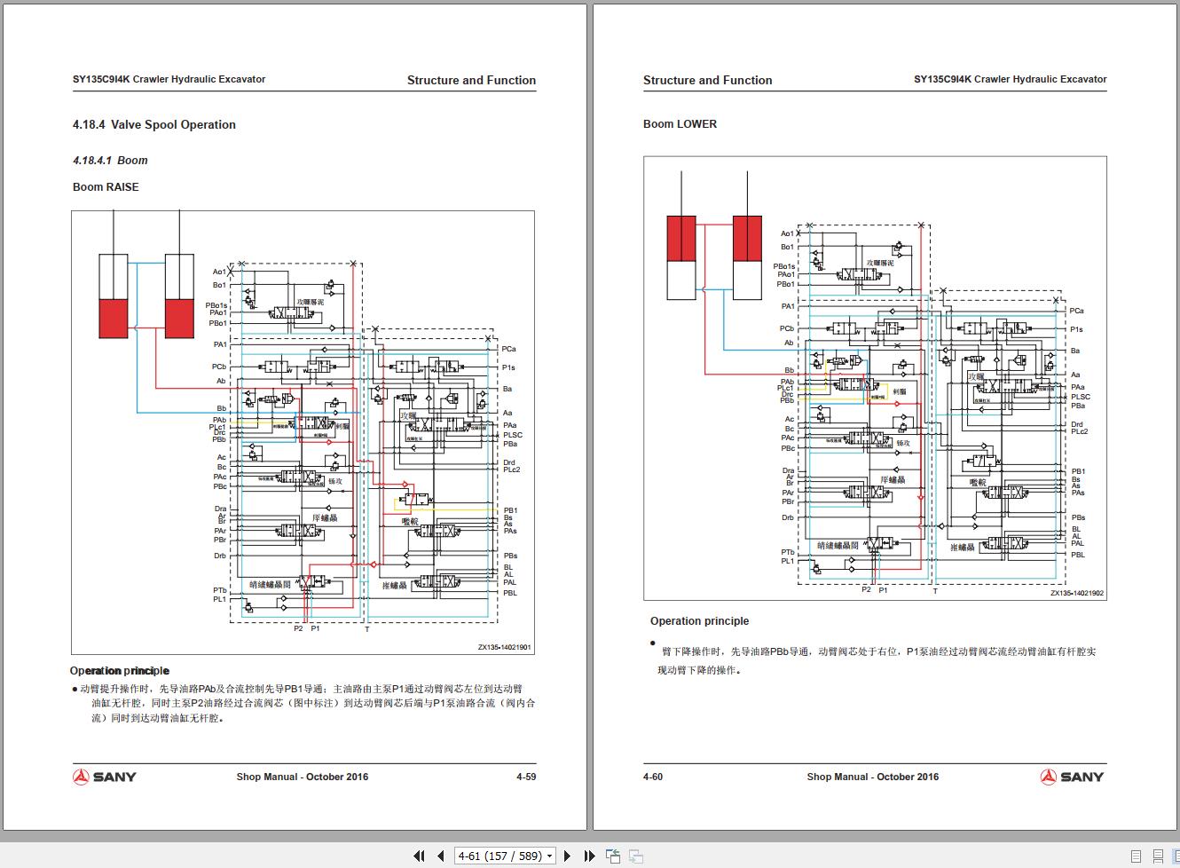Advance to the next page
This screenshot has height=868, width=1180.
[x=568, y=856]
